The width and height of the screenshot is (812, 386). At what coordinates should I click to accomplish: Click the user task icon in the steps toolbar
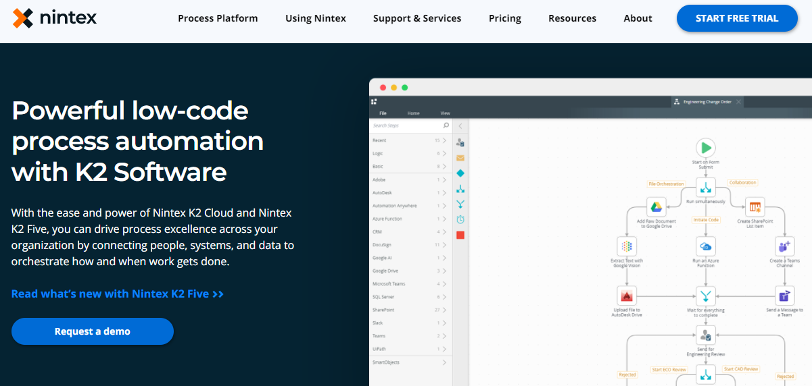[460, 142]
